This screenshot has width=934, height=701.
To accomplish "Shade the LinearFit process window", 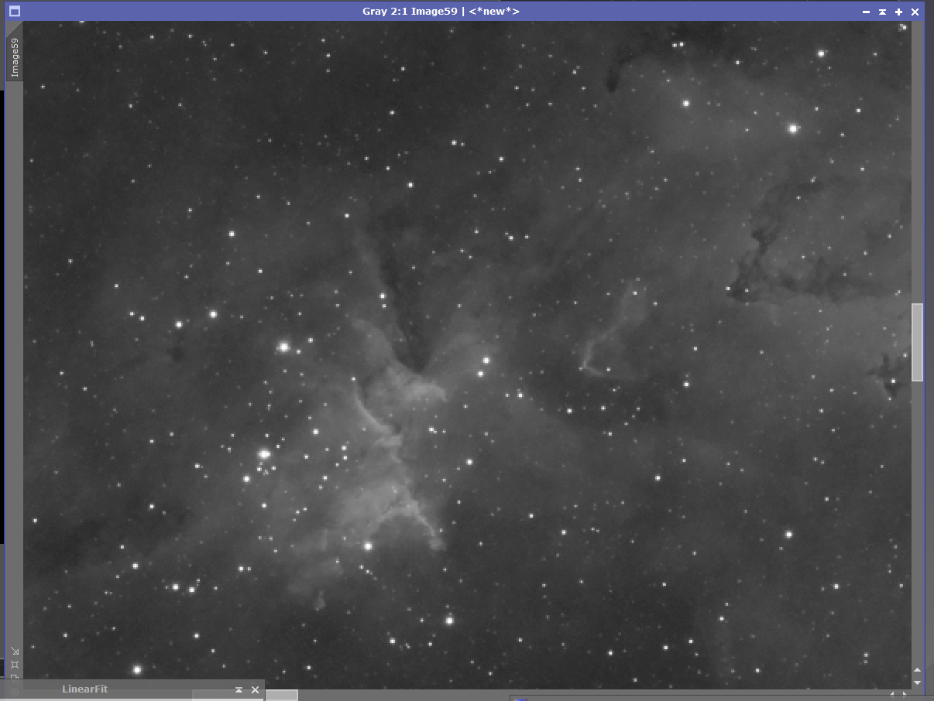I will 239,689.
